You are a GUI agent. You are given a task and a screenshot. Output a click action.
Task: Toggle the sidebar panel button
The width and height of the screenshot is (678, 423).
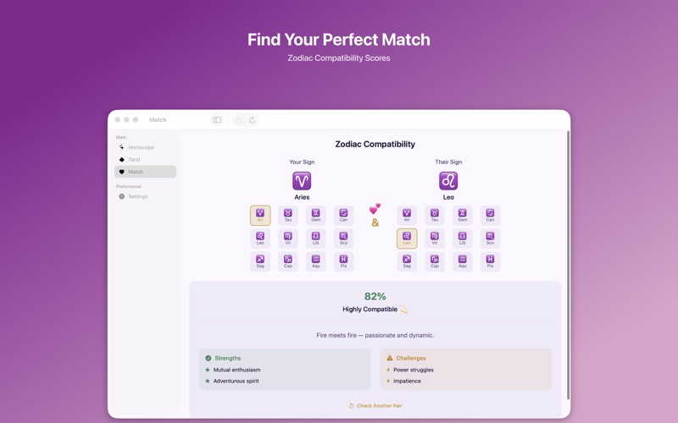pos(217,119)
